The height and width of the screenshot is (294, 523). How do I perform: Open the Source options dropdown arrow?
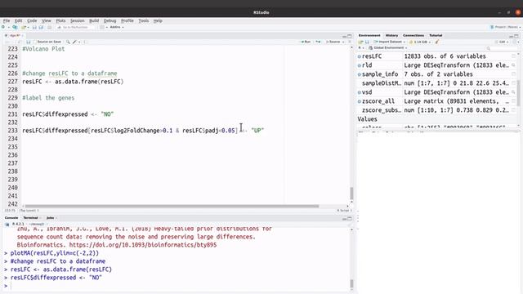[343, 42]
